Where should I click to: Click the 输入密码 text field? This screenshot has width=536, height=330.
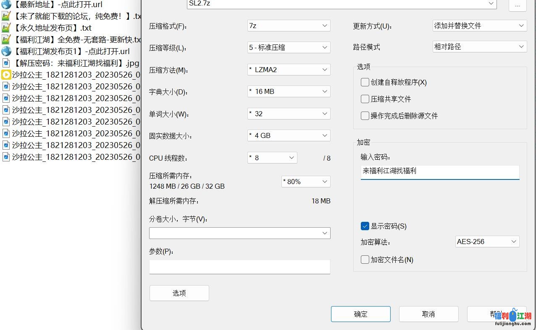click(440, 171)
